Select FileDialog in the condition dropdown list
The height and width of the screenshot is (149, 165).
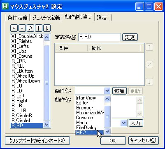90,128
